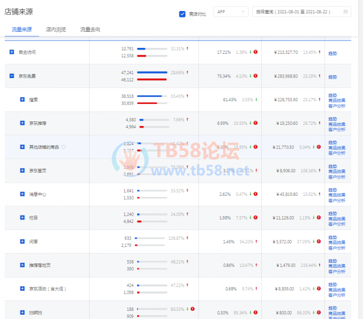363x319 pixels.
Task: Open 客户分析 link in 搜索 row
Action: point(337,106)
